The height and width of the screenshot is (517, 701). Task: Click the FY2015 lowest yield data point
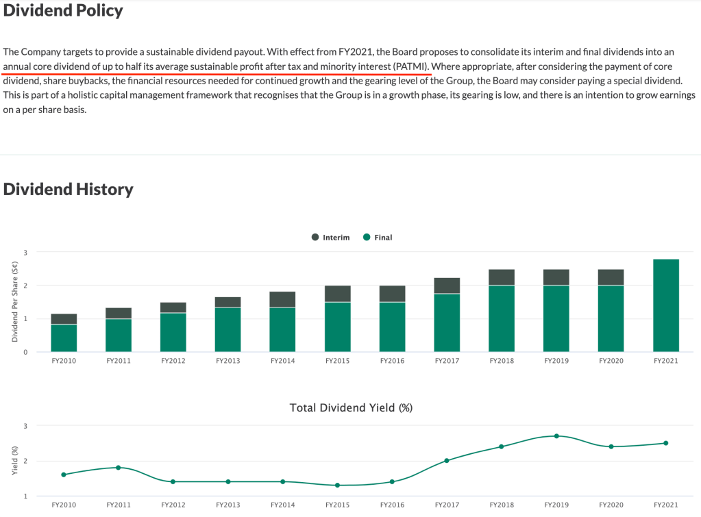(x=337, y=485)
